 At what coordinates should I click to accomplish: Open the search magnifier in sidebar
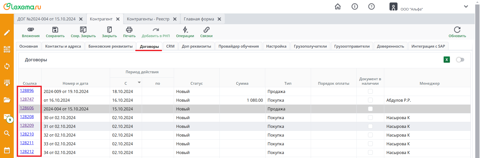click(x=7, y=133)
